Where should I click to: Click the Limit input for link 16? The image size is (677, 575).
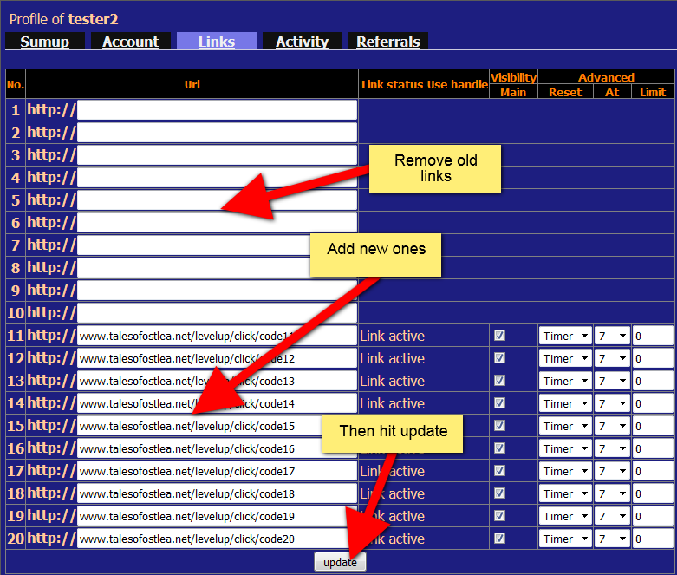click(x=652, y=448)
